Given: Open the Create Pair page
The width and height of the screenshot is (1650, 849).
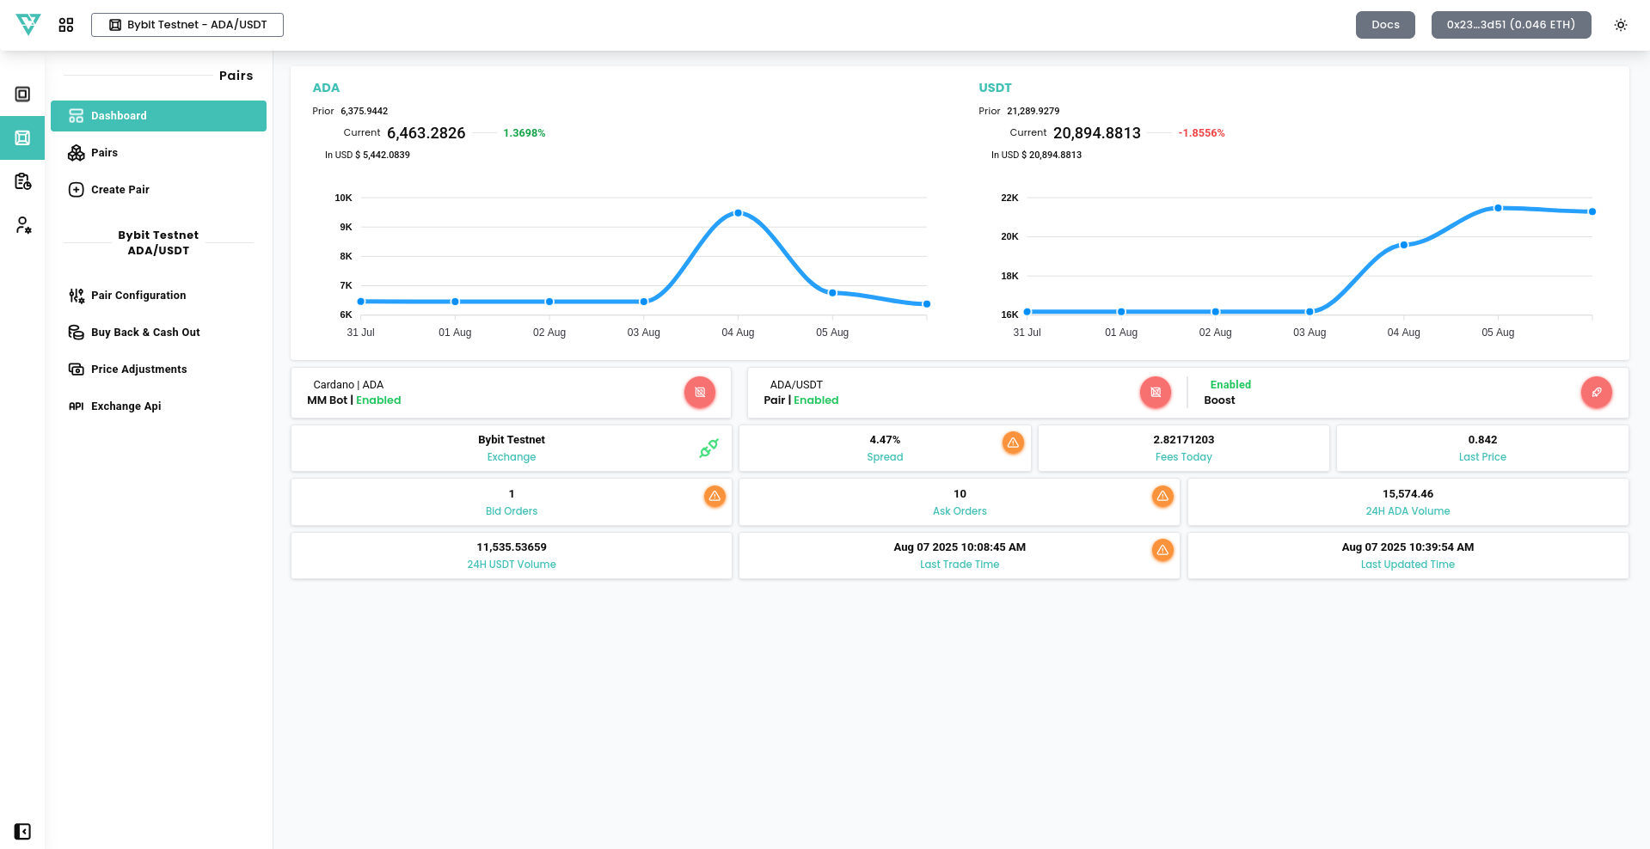Looking at the screenshot, I should point(120,190).
